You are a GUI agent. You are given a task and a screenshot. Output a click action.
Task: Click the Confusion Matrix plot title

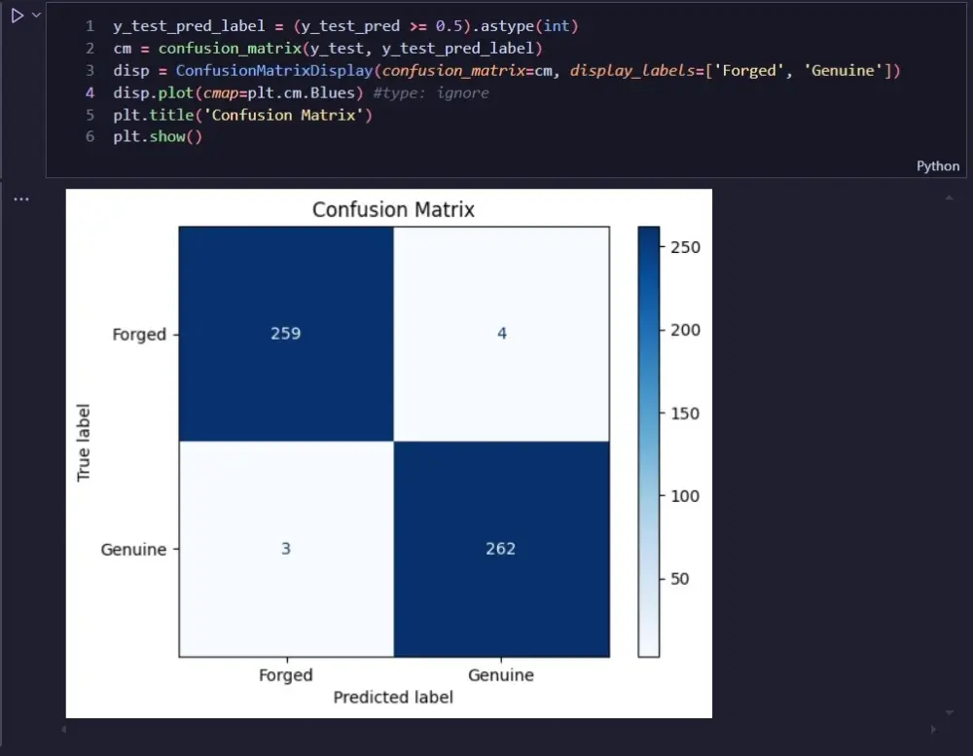(x=393, y=209)
